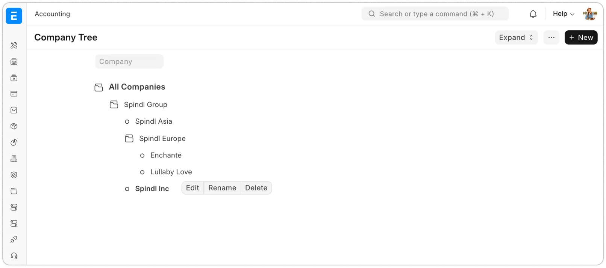The image size is (606, 268).
Task: Open the Expand dropdown
Action: coord(516,37)
